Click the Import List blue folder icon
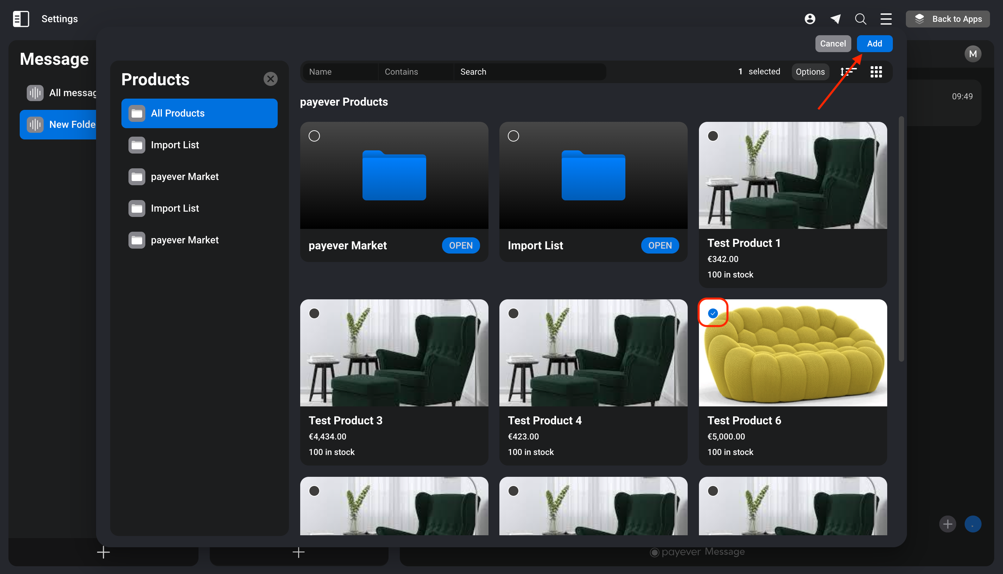This screenshot has height=574, width=1003. point(593,175)
